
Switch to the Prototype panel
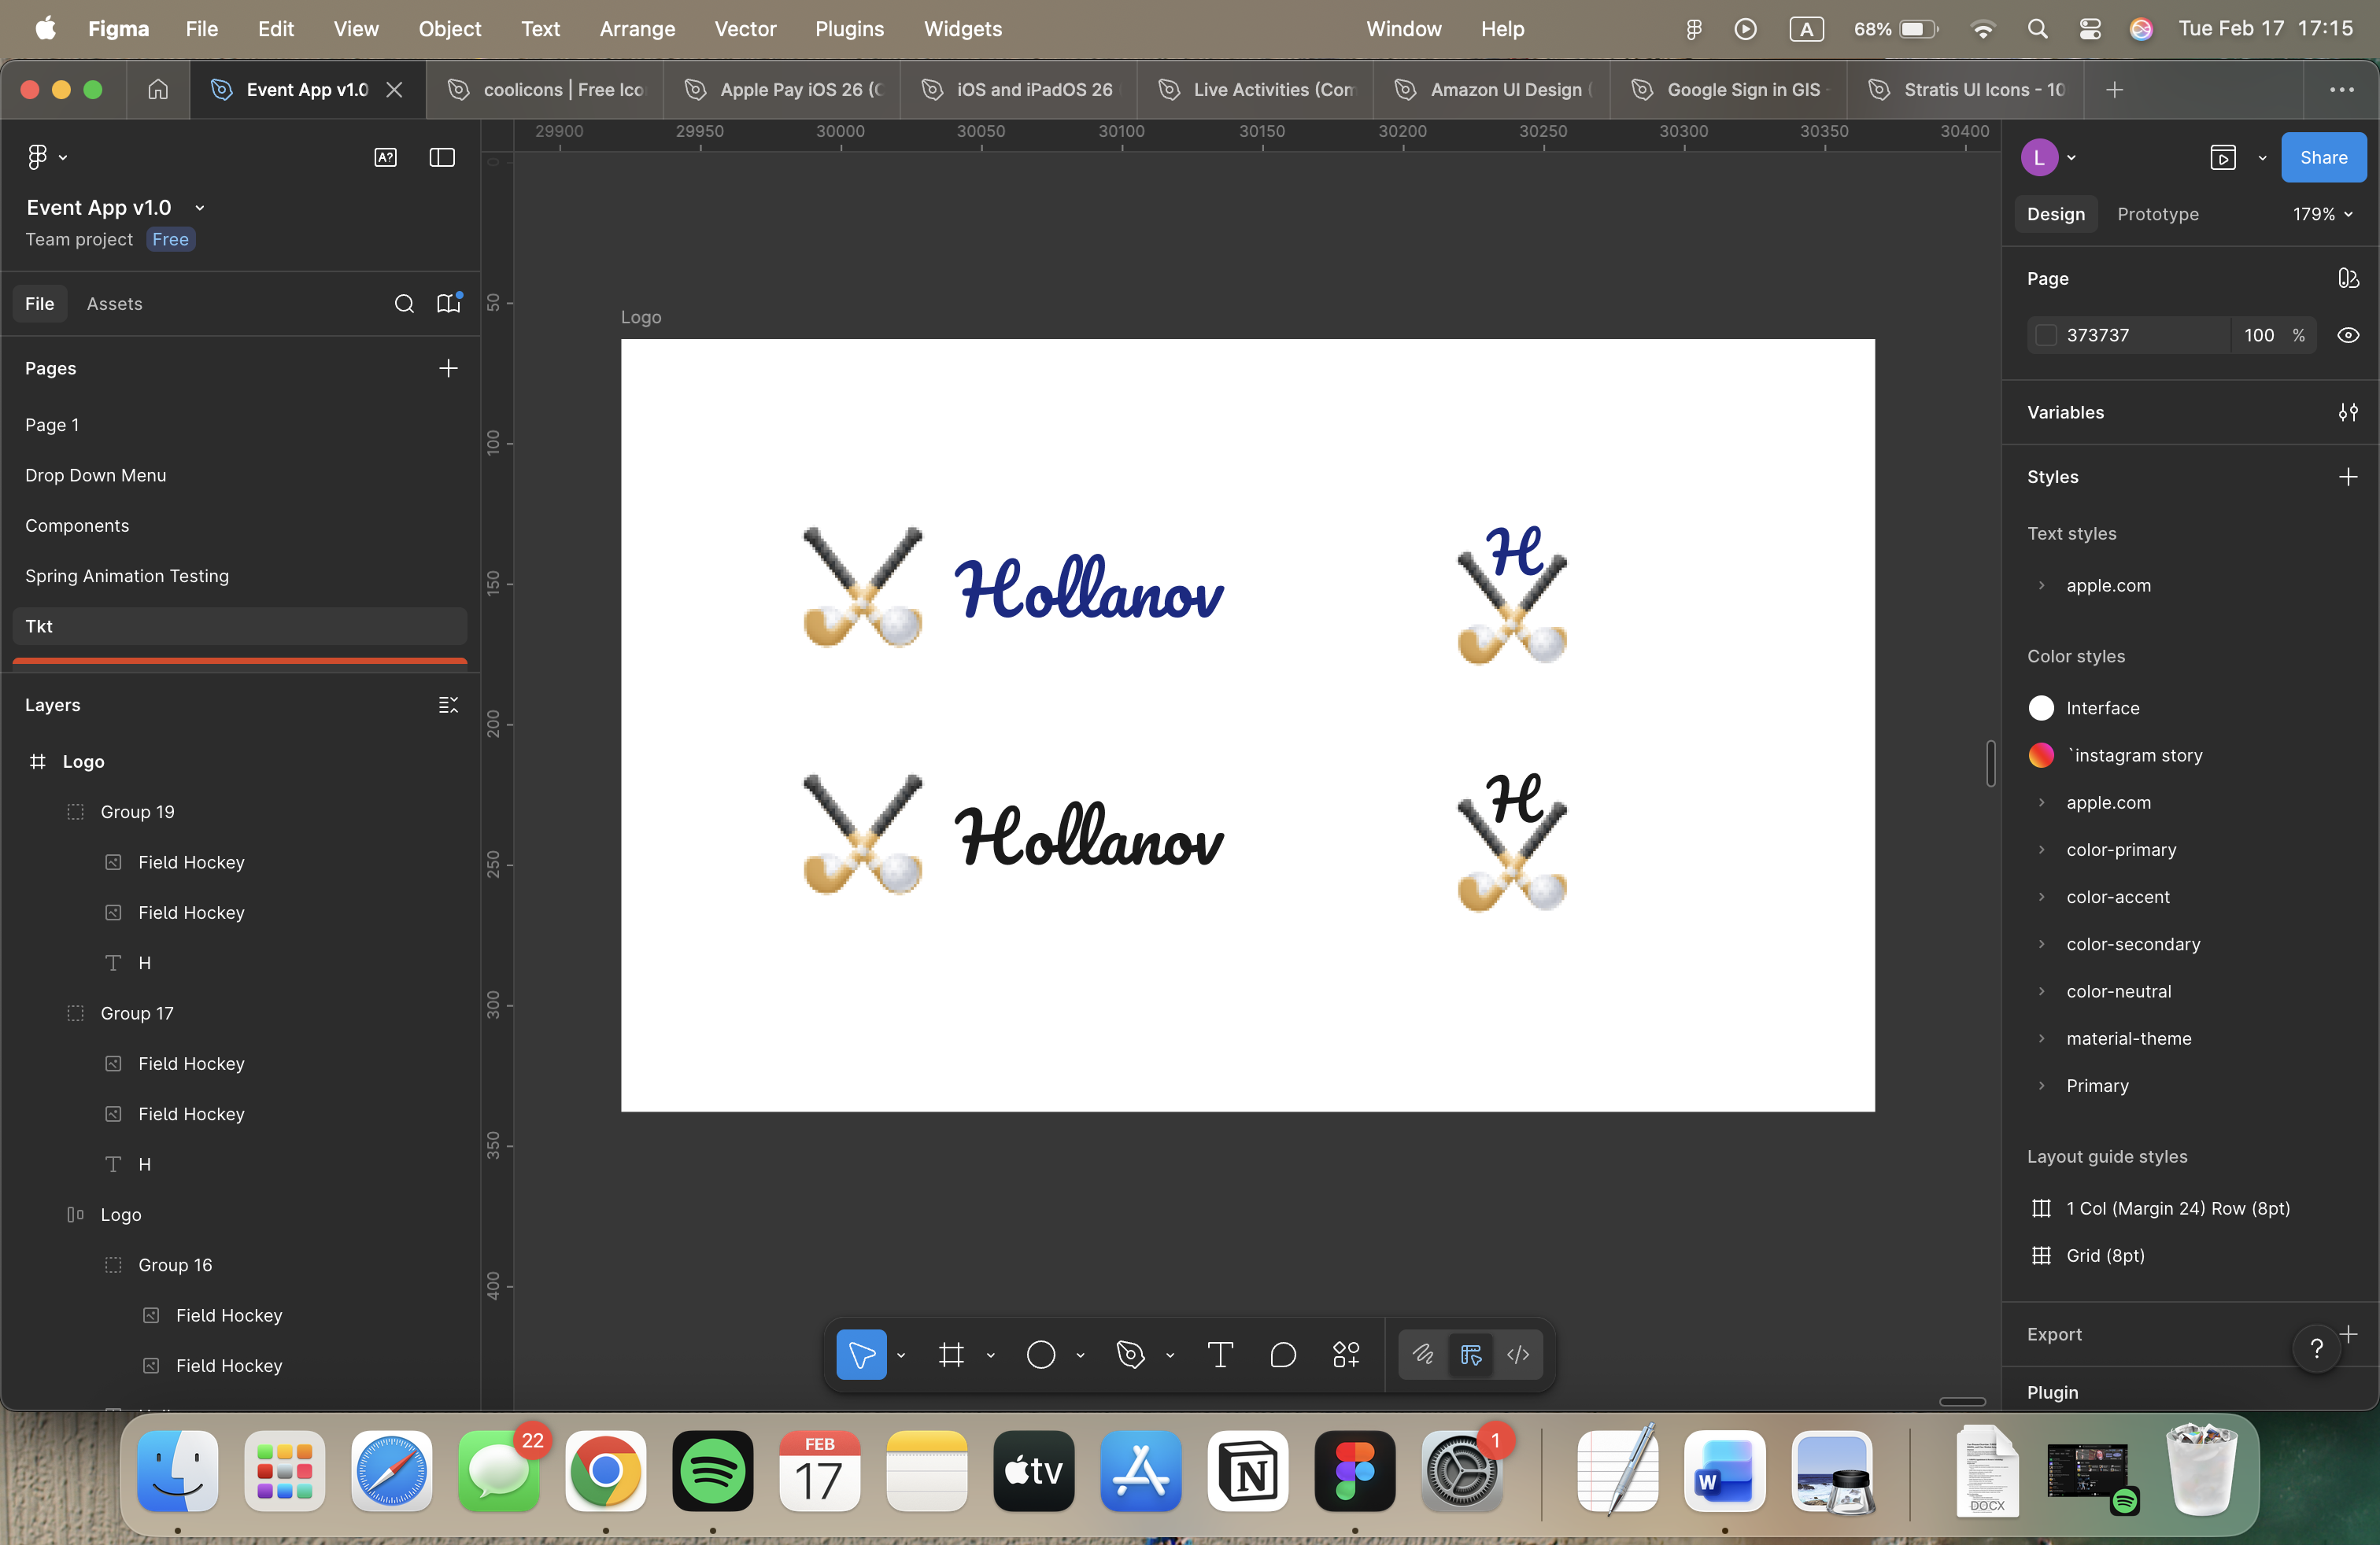(2158, 215)
